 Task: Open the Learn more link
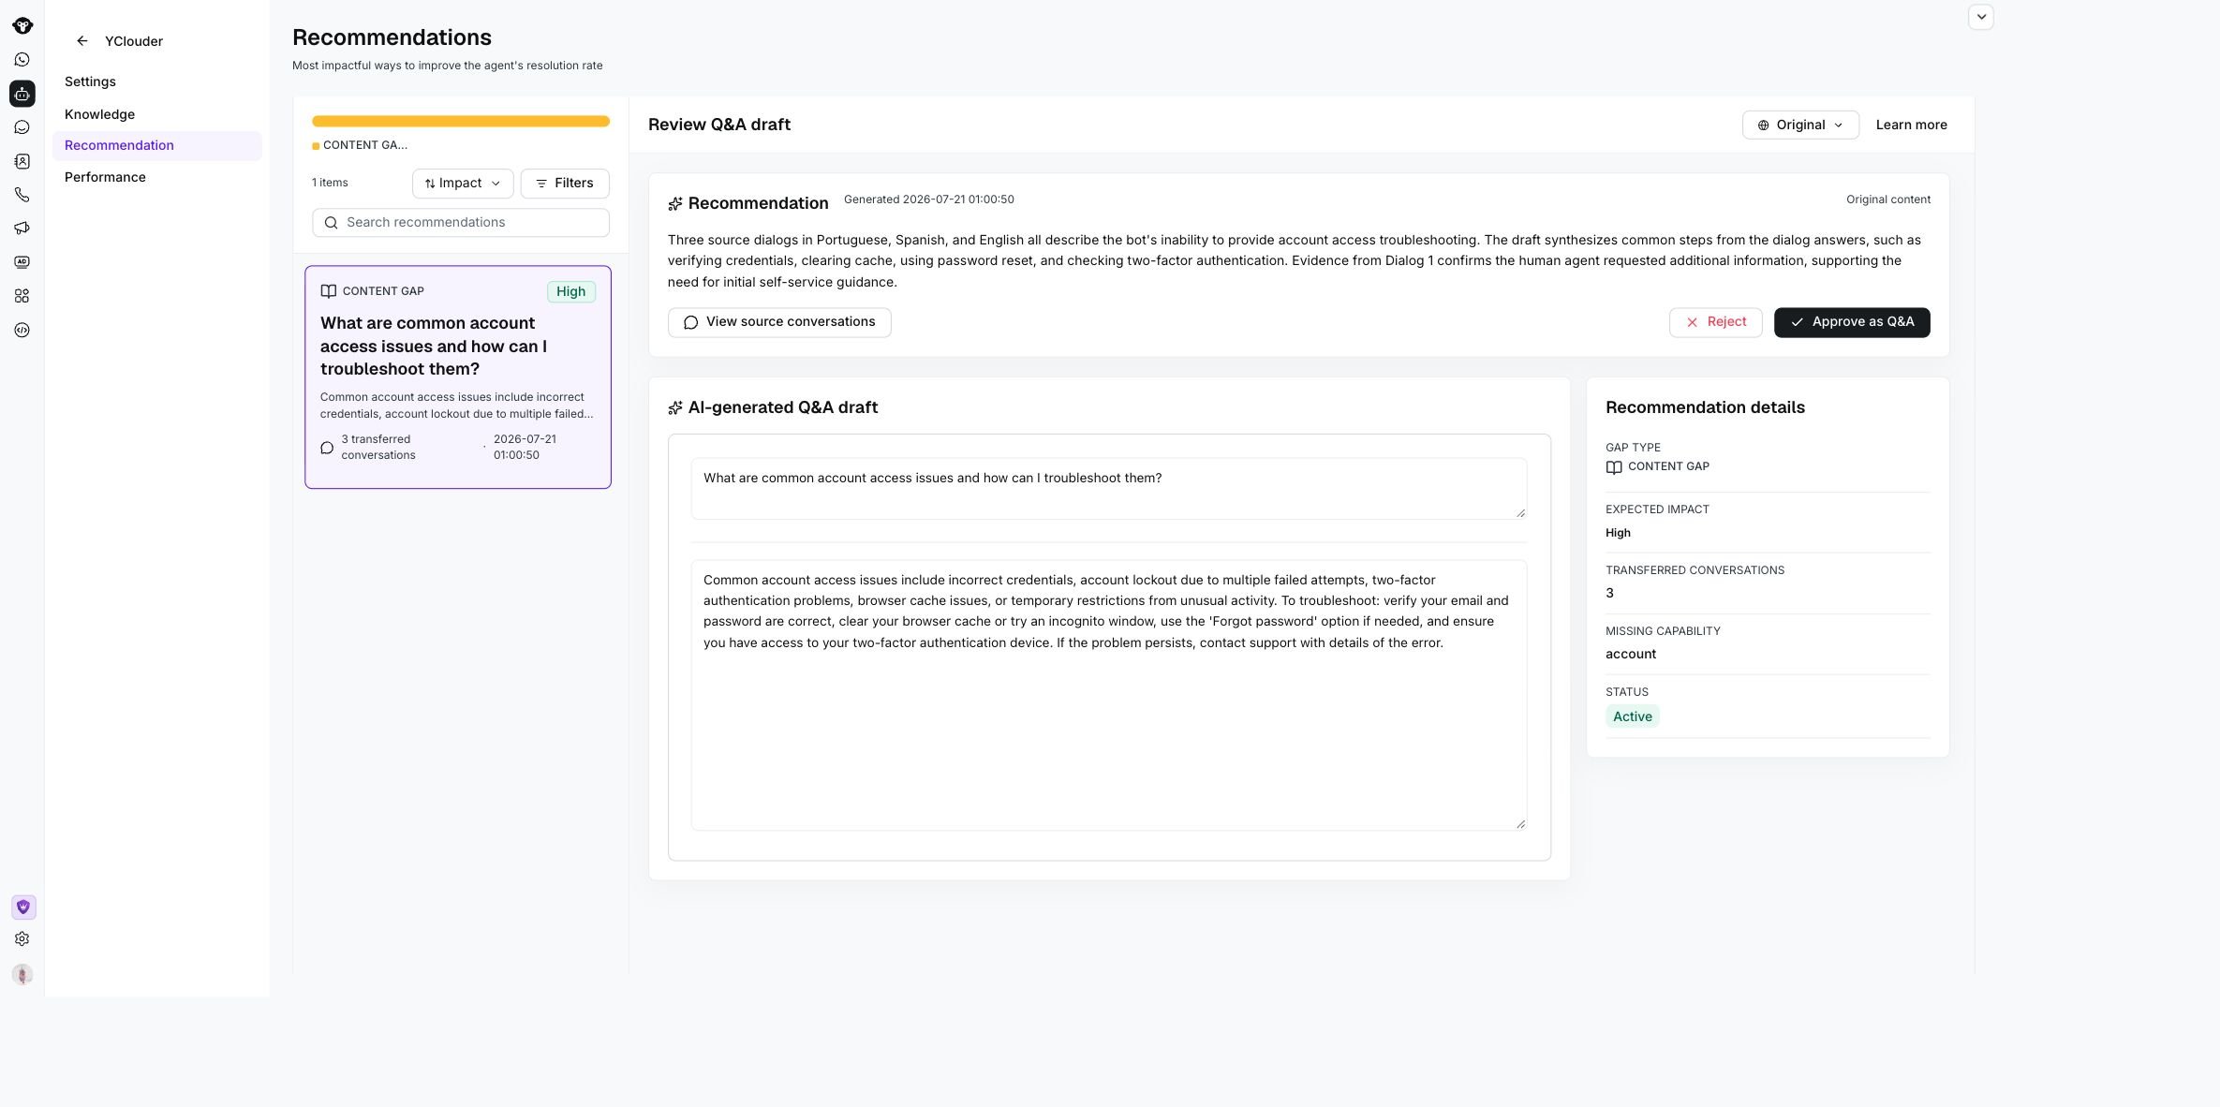(x=1911, y=125)
